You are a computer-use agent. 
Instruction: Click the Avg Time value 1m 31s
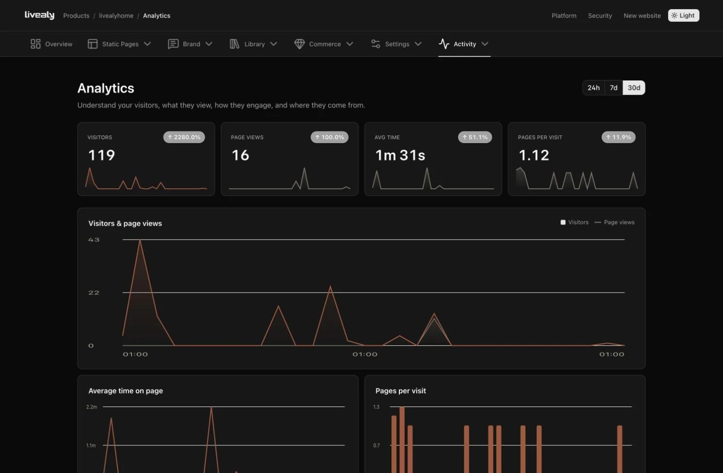click(400, 155)
